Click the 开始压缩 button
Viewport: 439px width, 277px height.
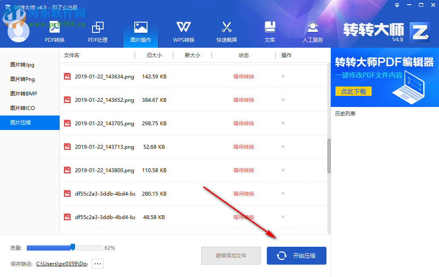click(x=296, y=255)
